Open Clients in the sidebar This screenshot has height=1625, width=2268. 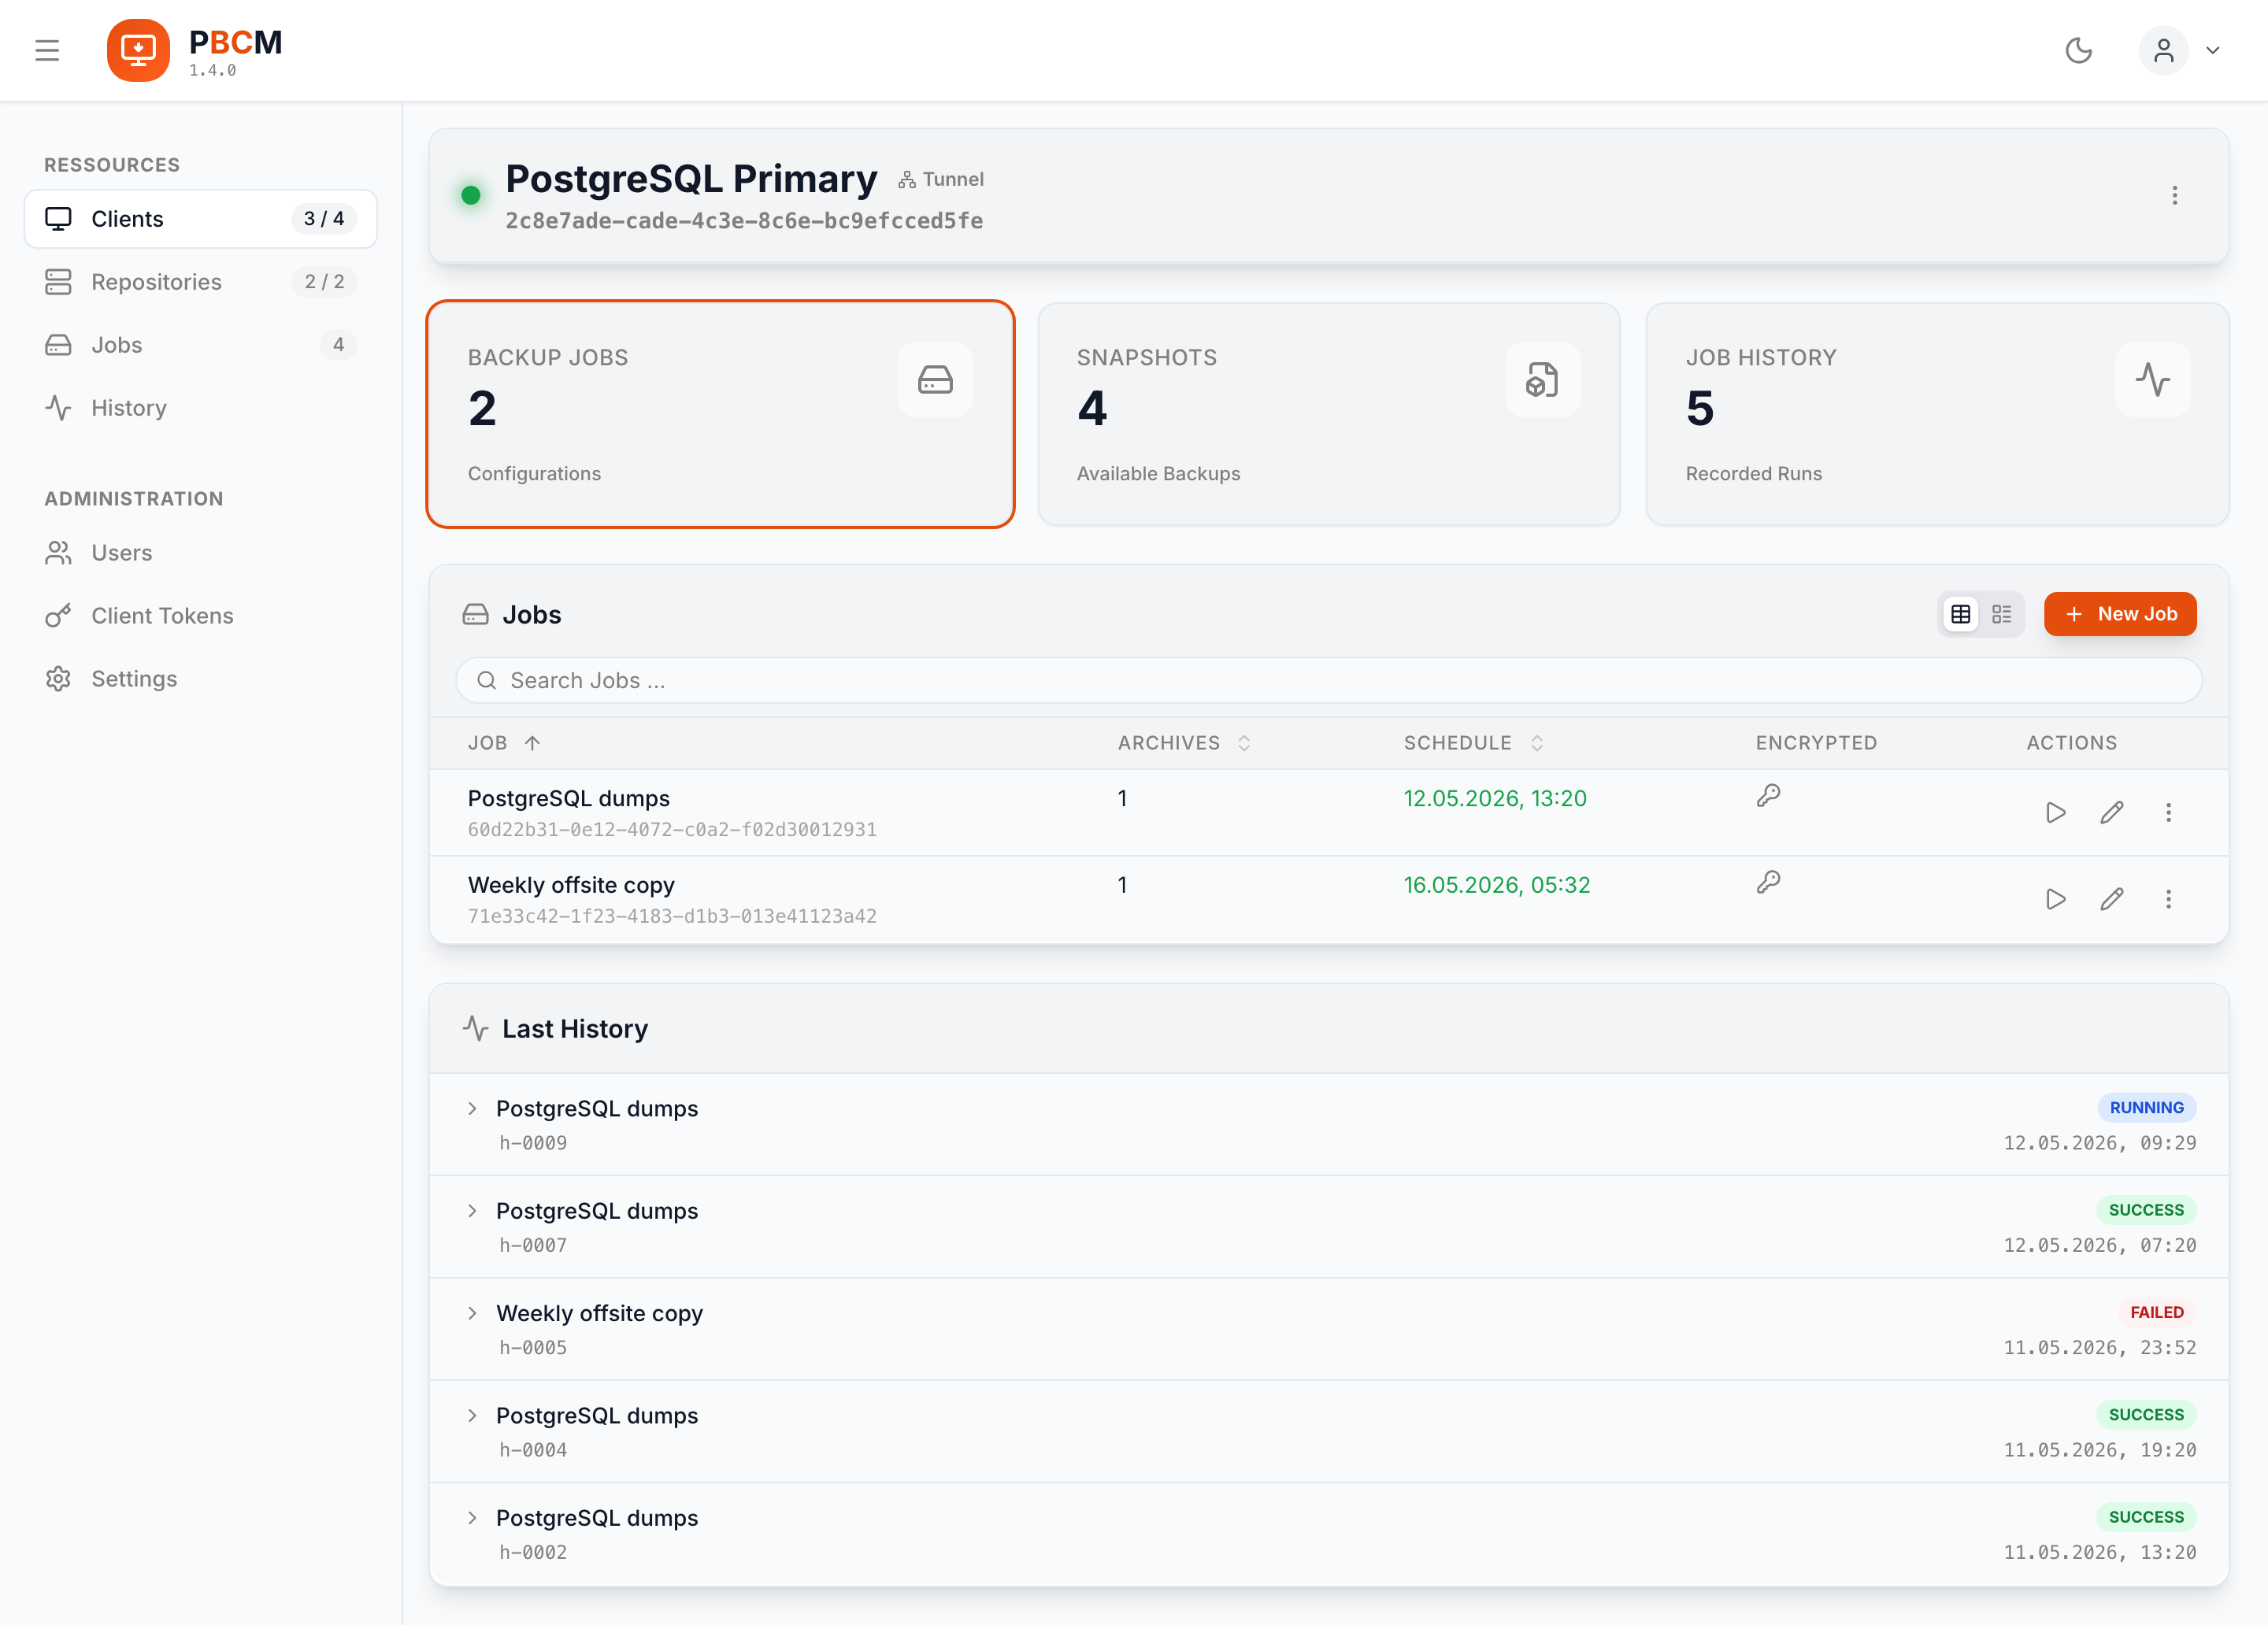coord(201,219)
